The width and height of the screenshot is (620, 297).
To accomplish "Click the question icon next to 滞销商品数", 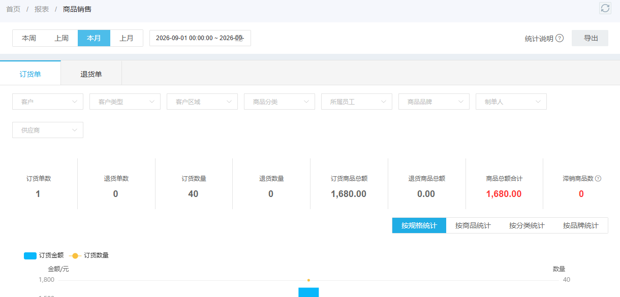I will click(x=598, y=179).
